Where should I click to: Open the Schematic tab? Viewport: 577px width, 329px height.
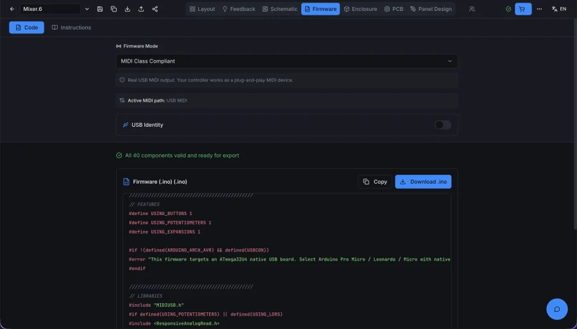[x=280, y=9]
